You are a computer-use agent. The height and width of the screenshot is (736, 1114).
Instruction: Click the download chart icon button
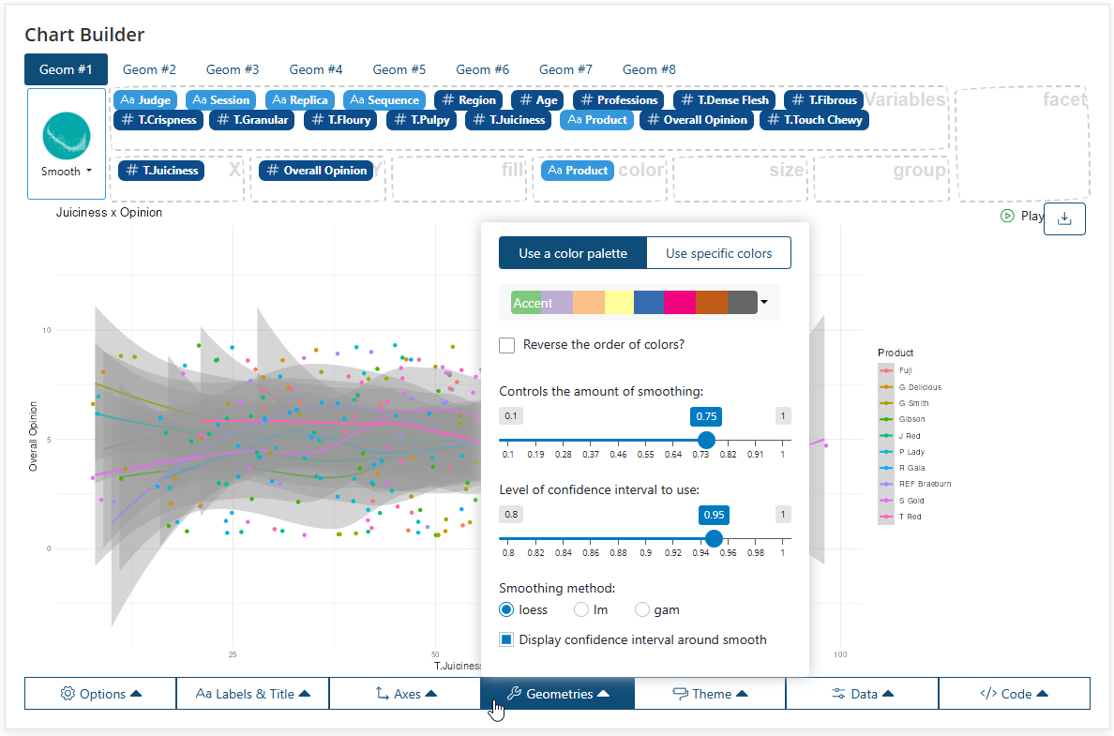1064,218
